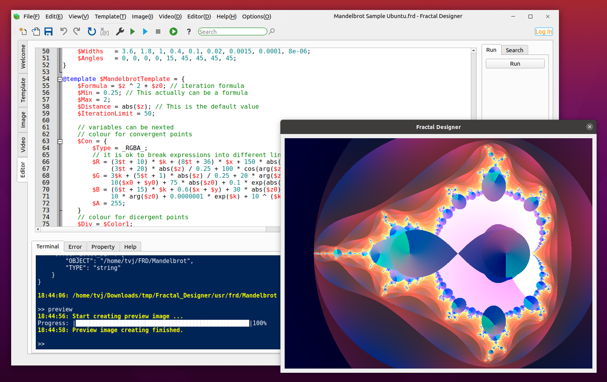This screenshot has height=382, width=607.
Task: Switch to the Search tab in right panel
Action: (514, 50)
